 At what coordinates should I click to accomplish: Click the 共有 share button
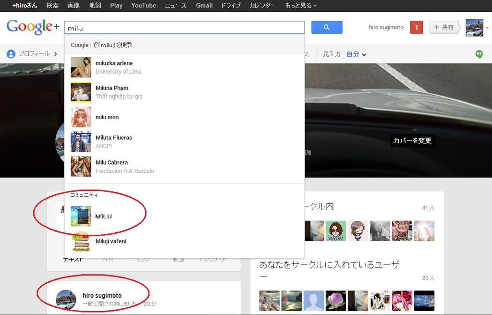[443, 27]
